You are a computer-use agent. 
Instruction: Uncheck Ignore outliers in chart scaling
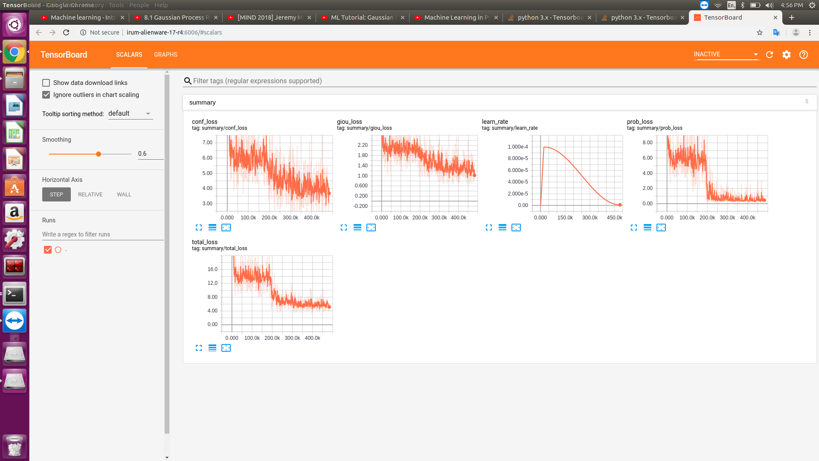point(46,95)
